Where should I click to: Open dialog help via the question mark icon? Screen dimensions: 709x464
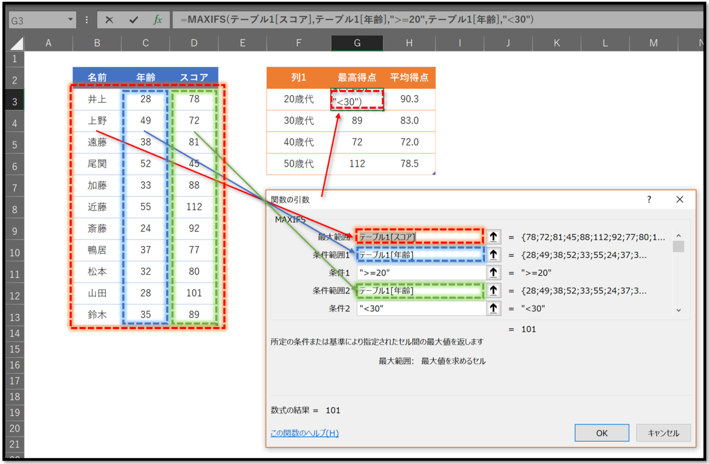click(x=648, y=199)
